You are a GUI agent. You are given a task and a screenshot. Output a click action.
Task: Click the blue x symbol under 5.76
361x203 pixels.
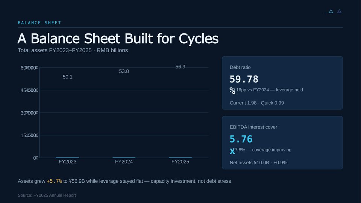[232, 151]
